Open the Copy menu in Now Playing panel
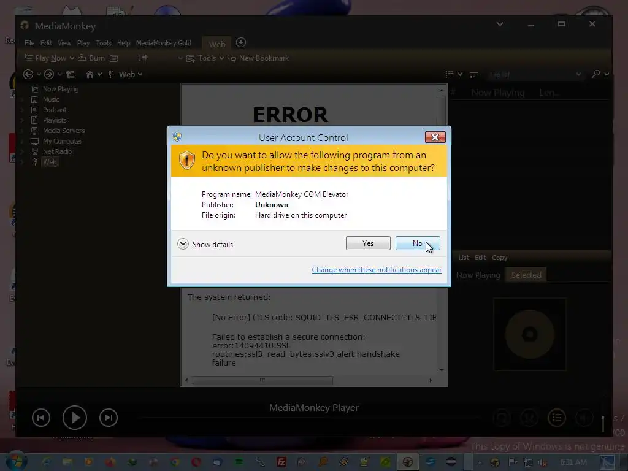628x471 pixels. click(x=499, y=258)
